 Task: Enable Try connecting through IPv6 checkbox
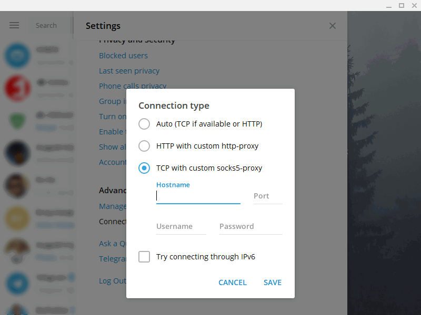[x=144, y=257]
